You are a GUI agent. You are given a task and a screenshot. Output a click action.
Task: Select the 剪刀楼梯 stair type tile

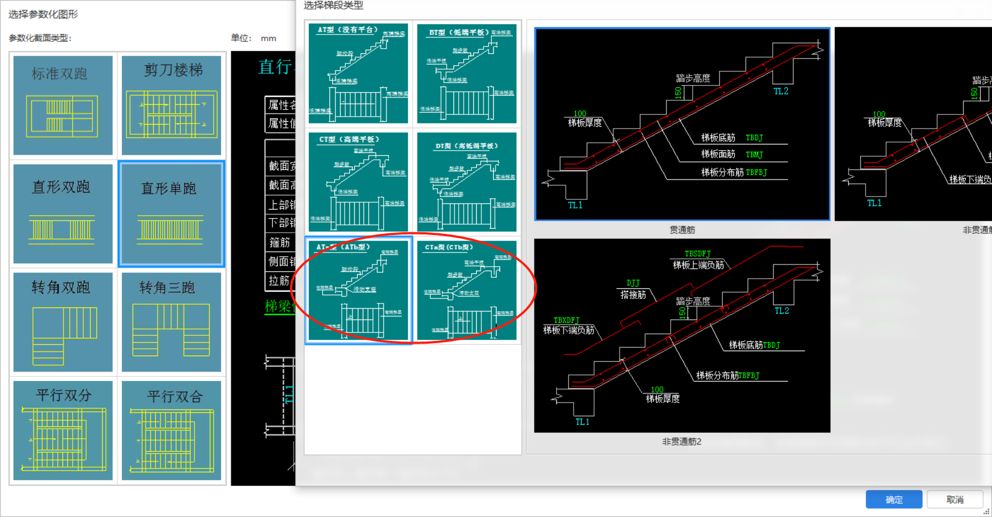click(171, 105)
